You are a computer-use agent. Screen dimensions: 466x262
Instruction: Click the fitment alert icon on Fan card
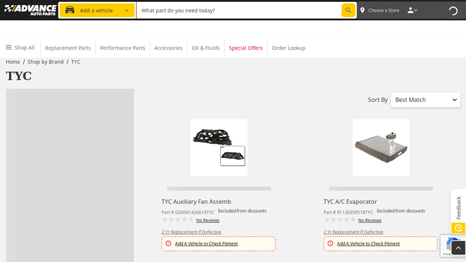coord(168,243)
